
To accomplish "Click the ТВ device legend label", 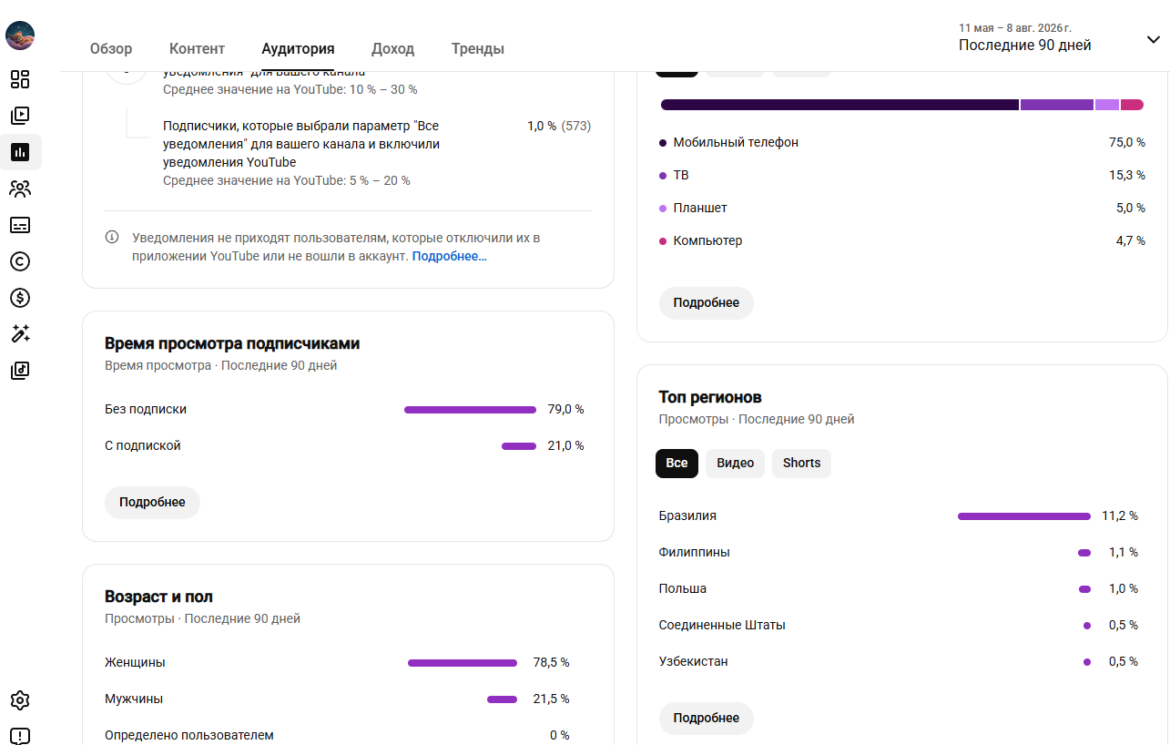I will click(681, 175).
